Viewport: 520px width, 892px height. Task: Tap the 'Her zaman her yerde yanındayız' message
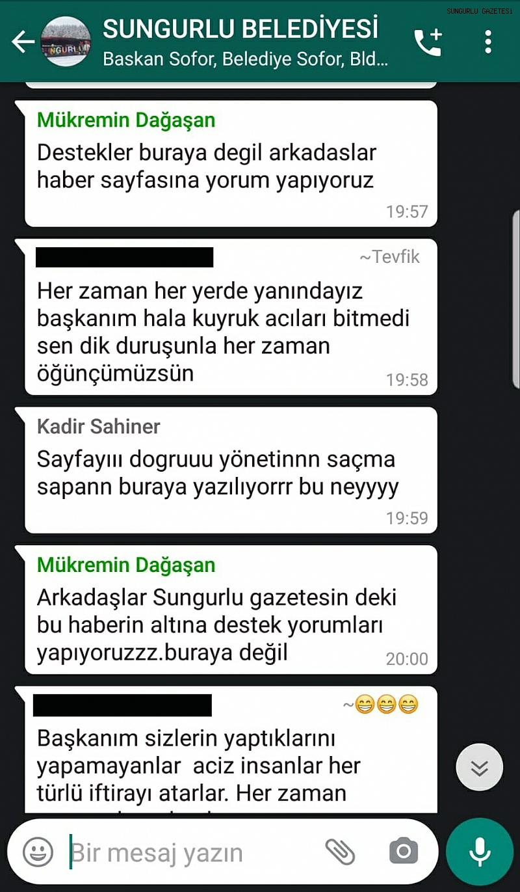[x=231, y=316]
